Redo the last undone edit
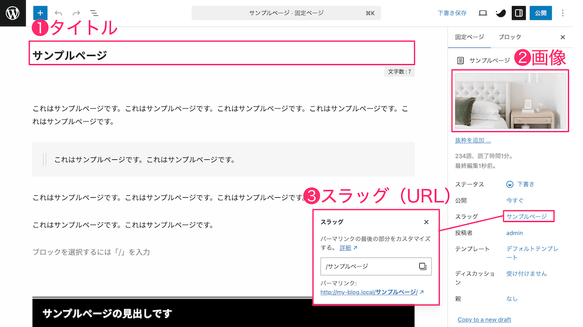Image resolution: width=583 pixels, height=327 pixels. (76, 13)
